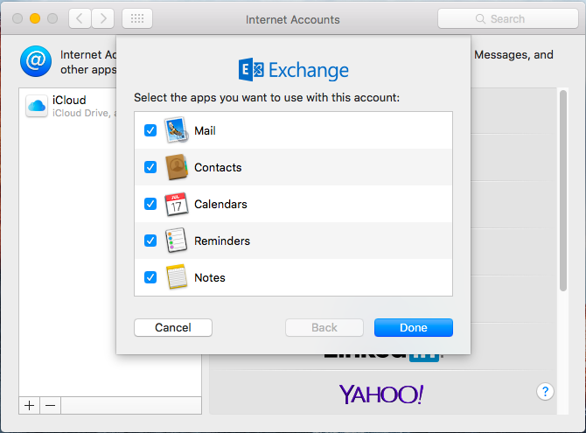Uncheck the Mail checkbox
The height and width of the screenshot is (433, 586).
pyautogui.click(x=150, y=130)
